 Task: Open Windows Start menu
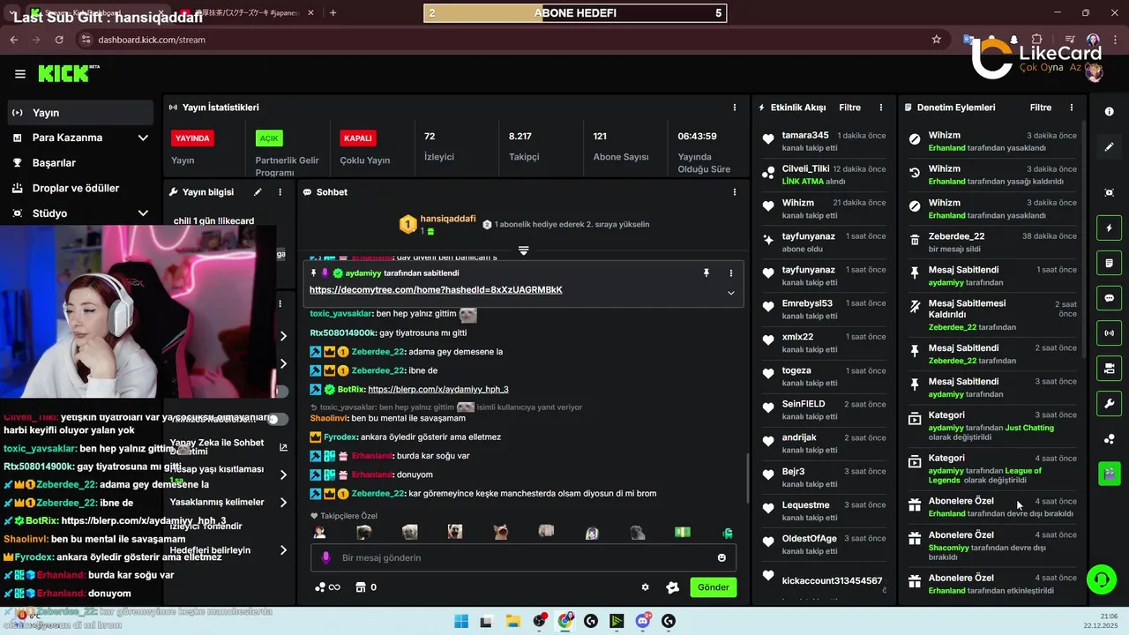(x=461, y=621)
